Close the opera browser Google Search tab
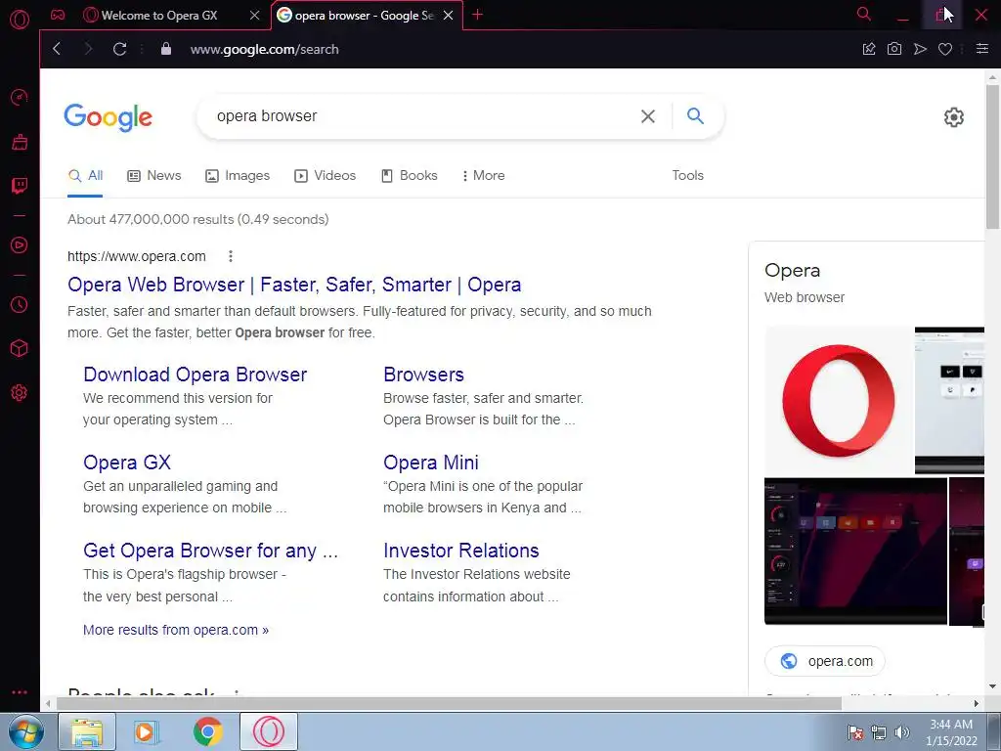Screen dimensions: 1001x751 [x=448, y=16]
